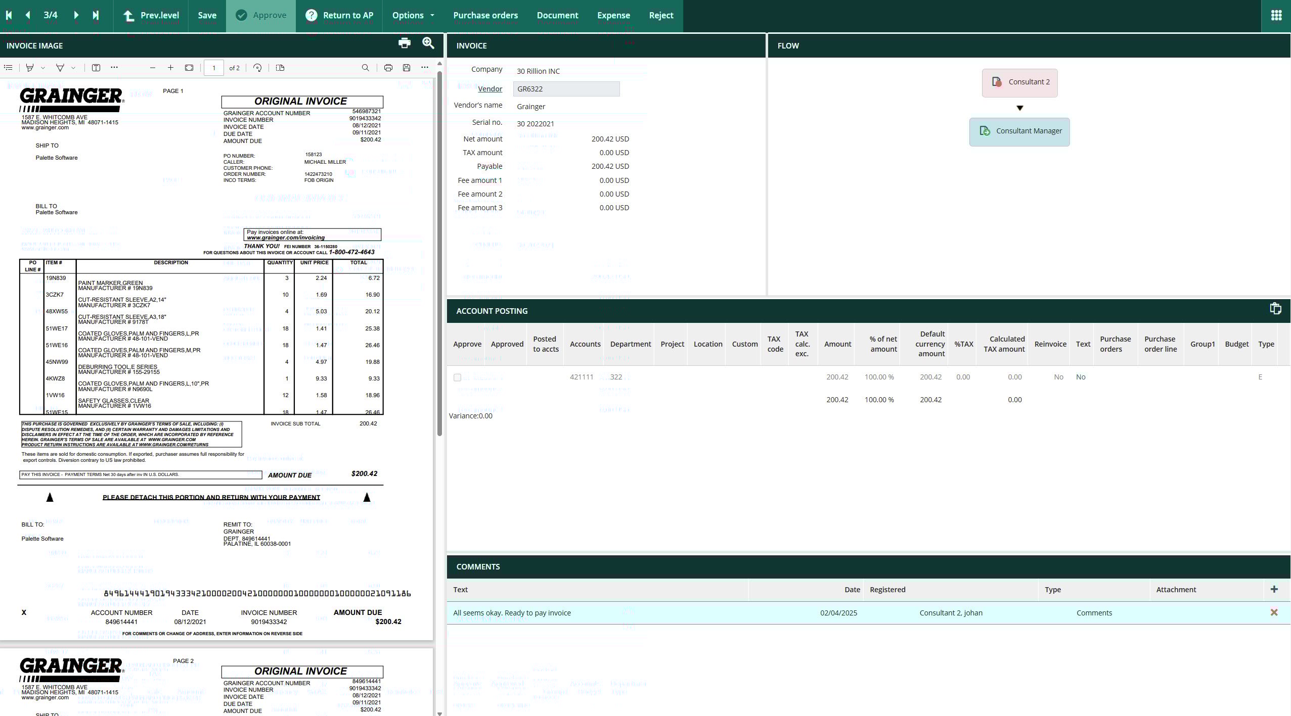The image size is (1291, 716).
Task: Tick the Approve checkbox for account 421111
Action: pyautogui.click(x=457, y=377)
